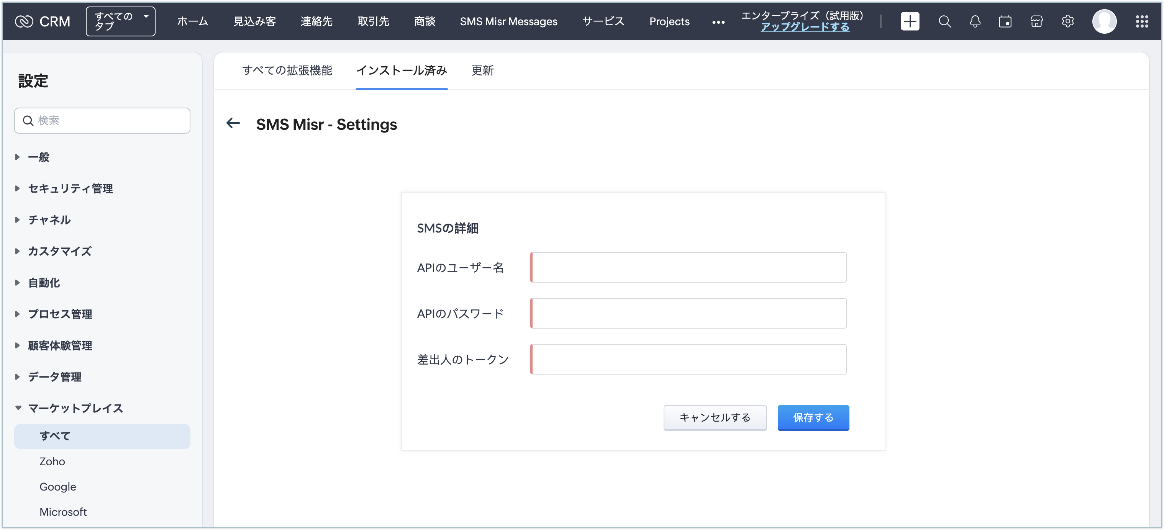Select Zoho under マーケットプレイス

(52, 461)
